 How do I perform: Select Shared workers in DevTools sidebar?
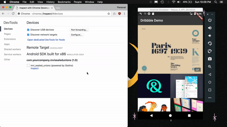(x=12, y=49)
